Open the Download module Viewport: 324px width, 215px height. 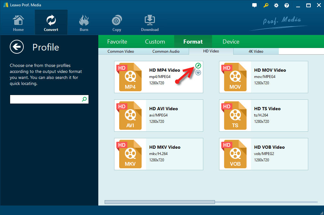(x=150, y=23)
